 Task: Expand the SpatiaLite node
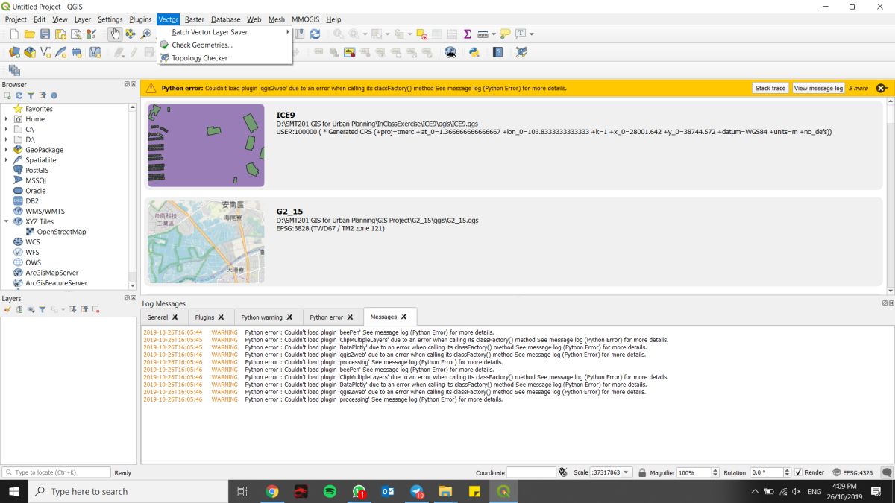(x=6, y=160)
